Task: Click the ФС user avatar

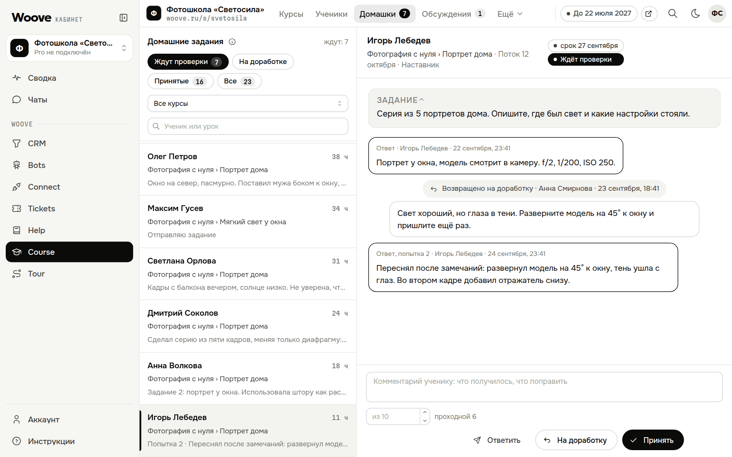Action: click(717, 14)
